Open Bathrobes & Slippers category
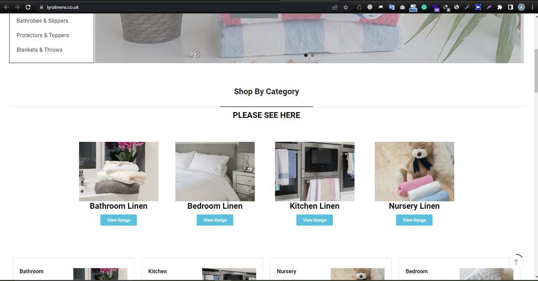Image resolution: width=538 pixels, height=281 pixels. pos(42,21)
